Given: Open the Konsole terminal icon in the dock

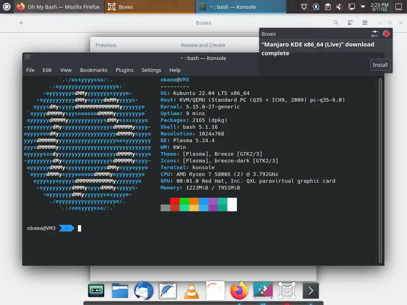Looking at the screenshot, I should (311, 290).
